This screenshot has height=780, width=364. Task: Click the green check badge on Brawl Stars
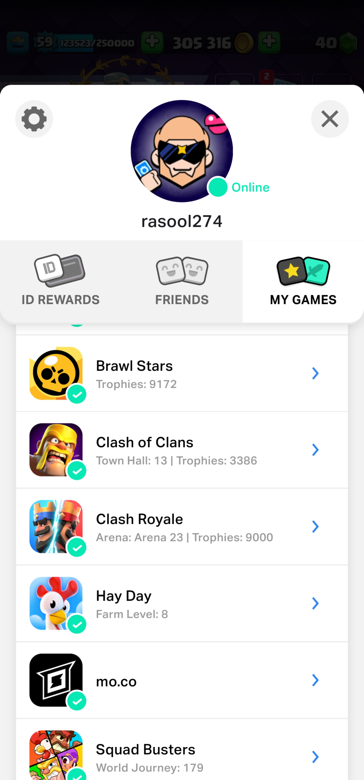point(77,394)
